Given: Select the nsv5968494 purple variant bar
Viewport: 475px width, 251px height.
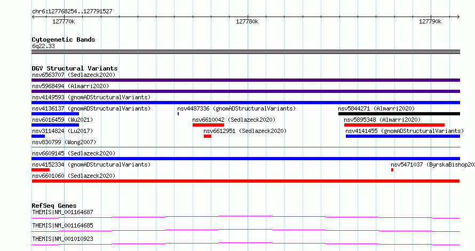Looking at the screenshot, I should [x=246, y=91].
